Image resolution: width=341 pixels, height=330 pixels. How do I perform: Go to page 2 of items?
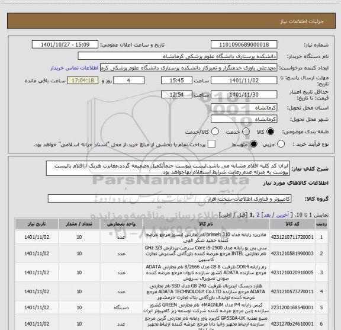(x=258, y=215)
